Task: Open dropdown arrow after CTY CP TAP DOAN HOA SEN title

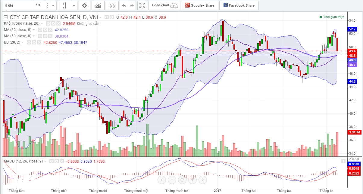Action: tap(100, 17)
